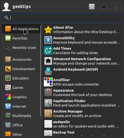Open the Multimedia category label
This screenshot has height=138, width=124.
tap(22, 116)
